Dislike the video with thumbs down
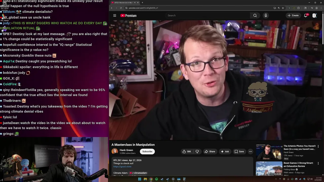The image size is (324, 182). pos(197,151)
